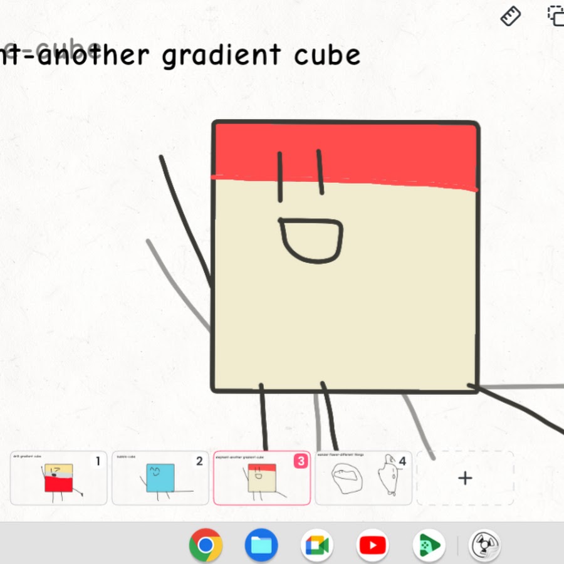Click the 'another gradient cube' title text

(199, 55)
